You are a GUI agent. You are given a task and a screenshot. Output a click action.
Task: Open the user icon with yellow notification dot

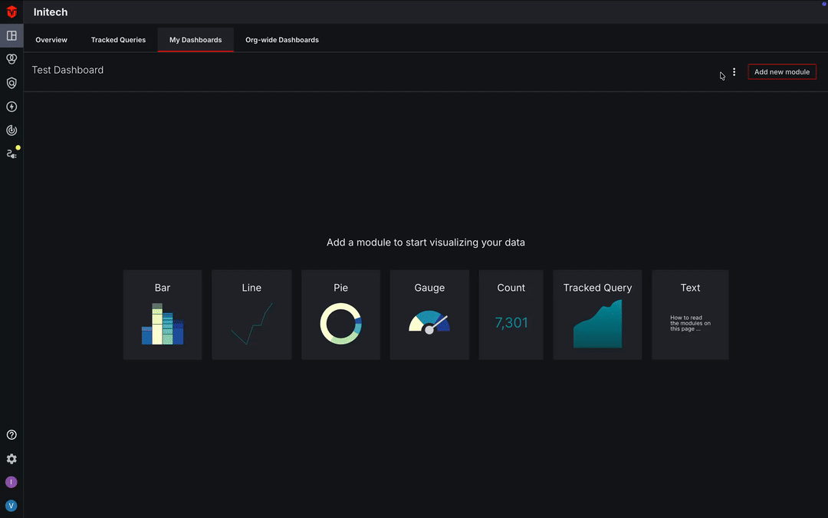(11, 153)
